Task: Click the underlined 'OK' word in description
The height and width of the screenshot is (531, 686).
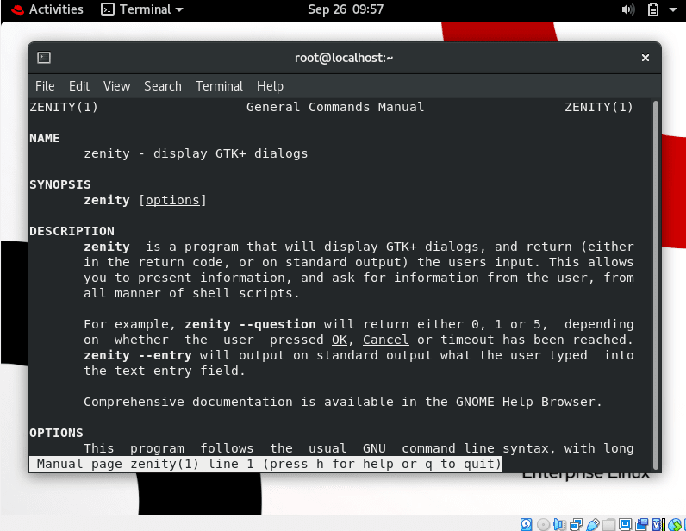Action: point(339,340)
